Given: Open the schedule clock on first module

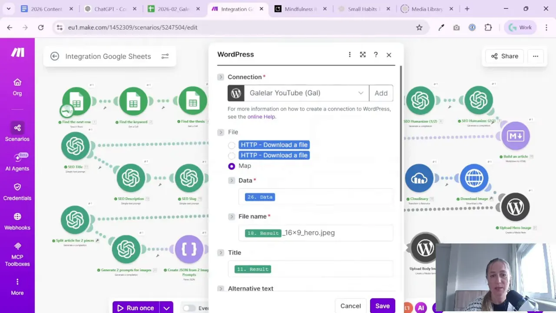Looking at the screenshot, I should (x=66, y=111).
